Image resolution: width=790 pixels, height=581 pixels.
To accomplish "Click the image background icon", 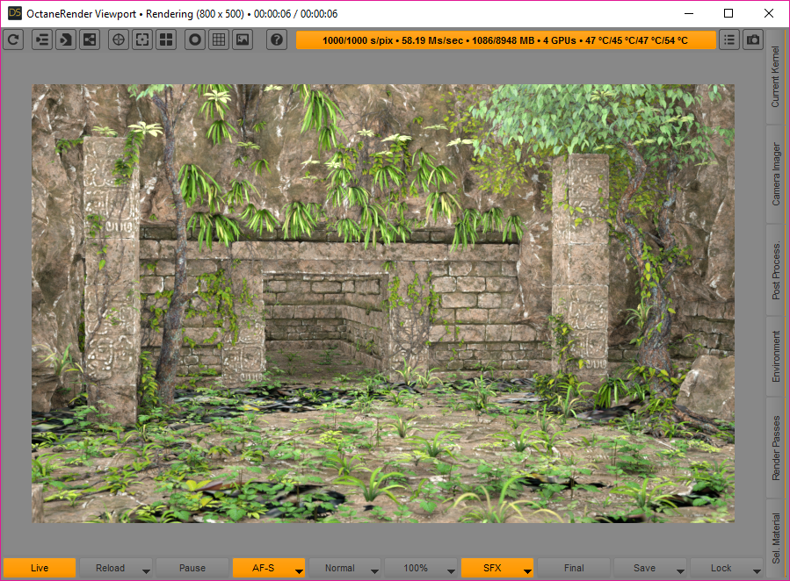I will (x=243, y=39).
